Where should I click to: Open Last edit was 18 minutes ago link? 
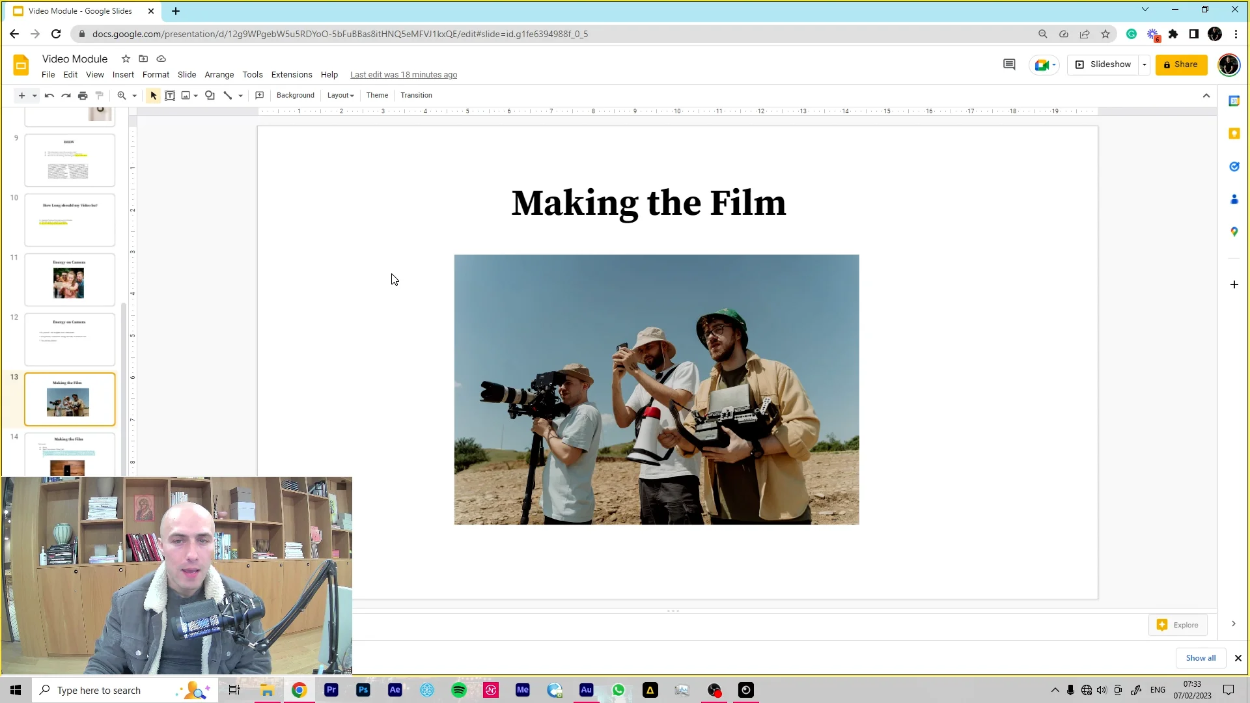point(404,75)
